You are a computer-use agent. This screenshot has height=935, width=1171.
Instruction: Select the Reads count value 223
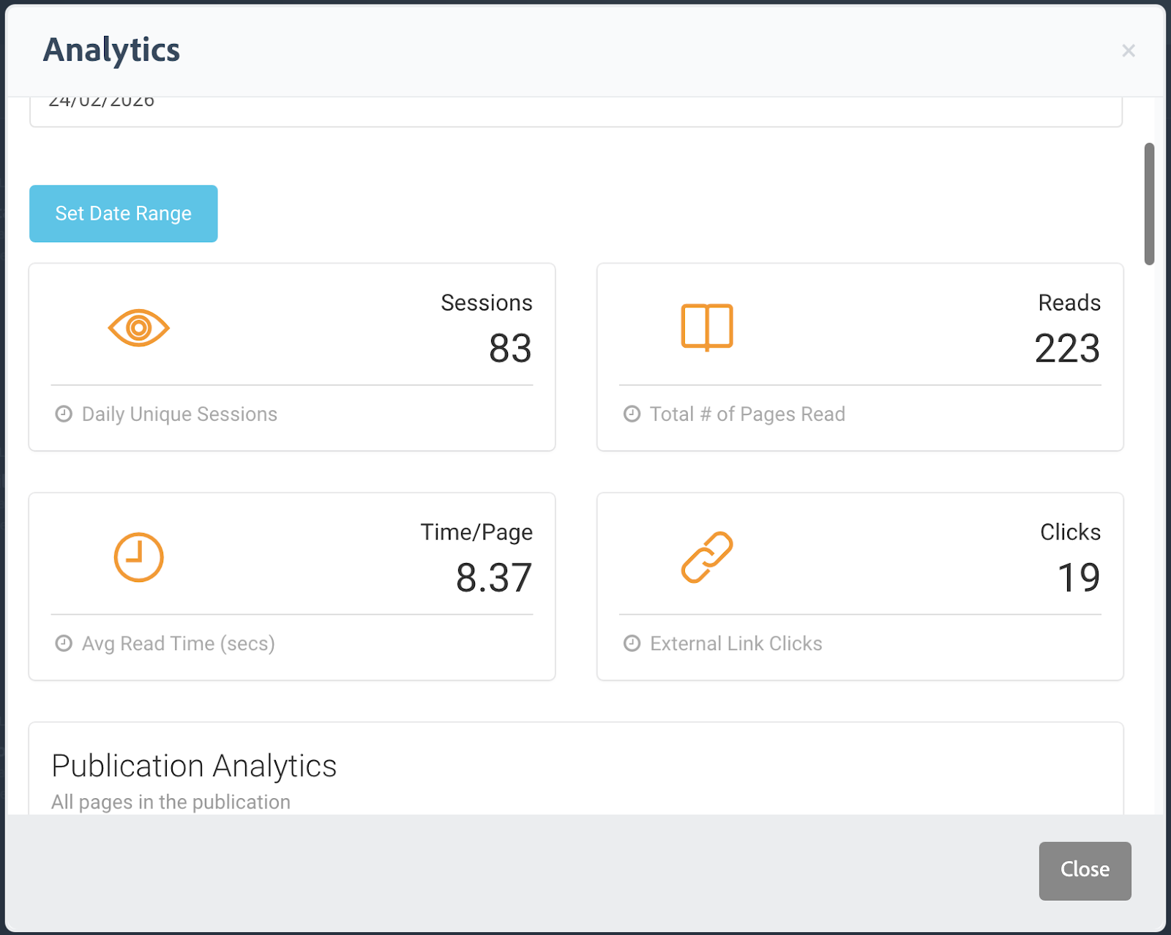tap(1066, 349)
